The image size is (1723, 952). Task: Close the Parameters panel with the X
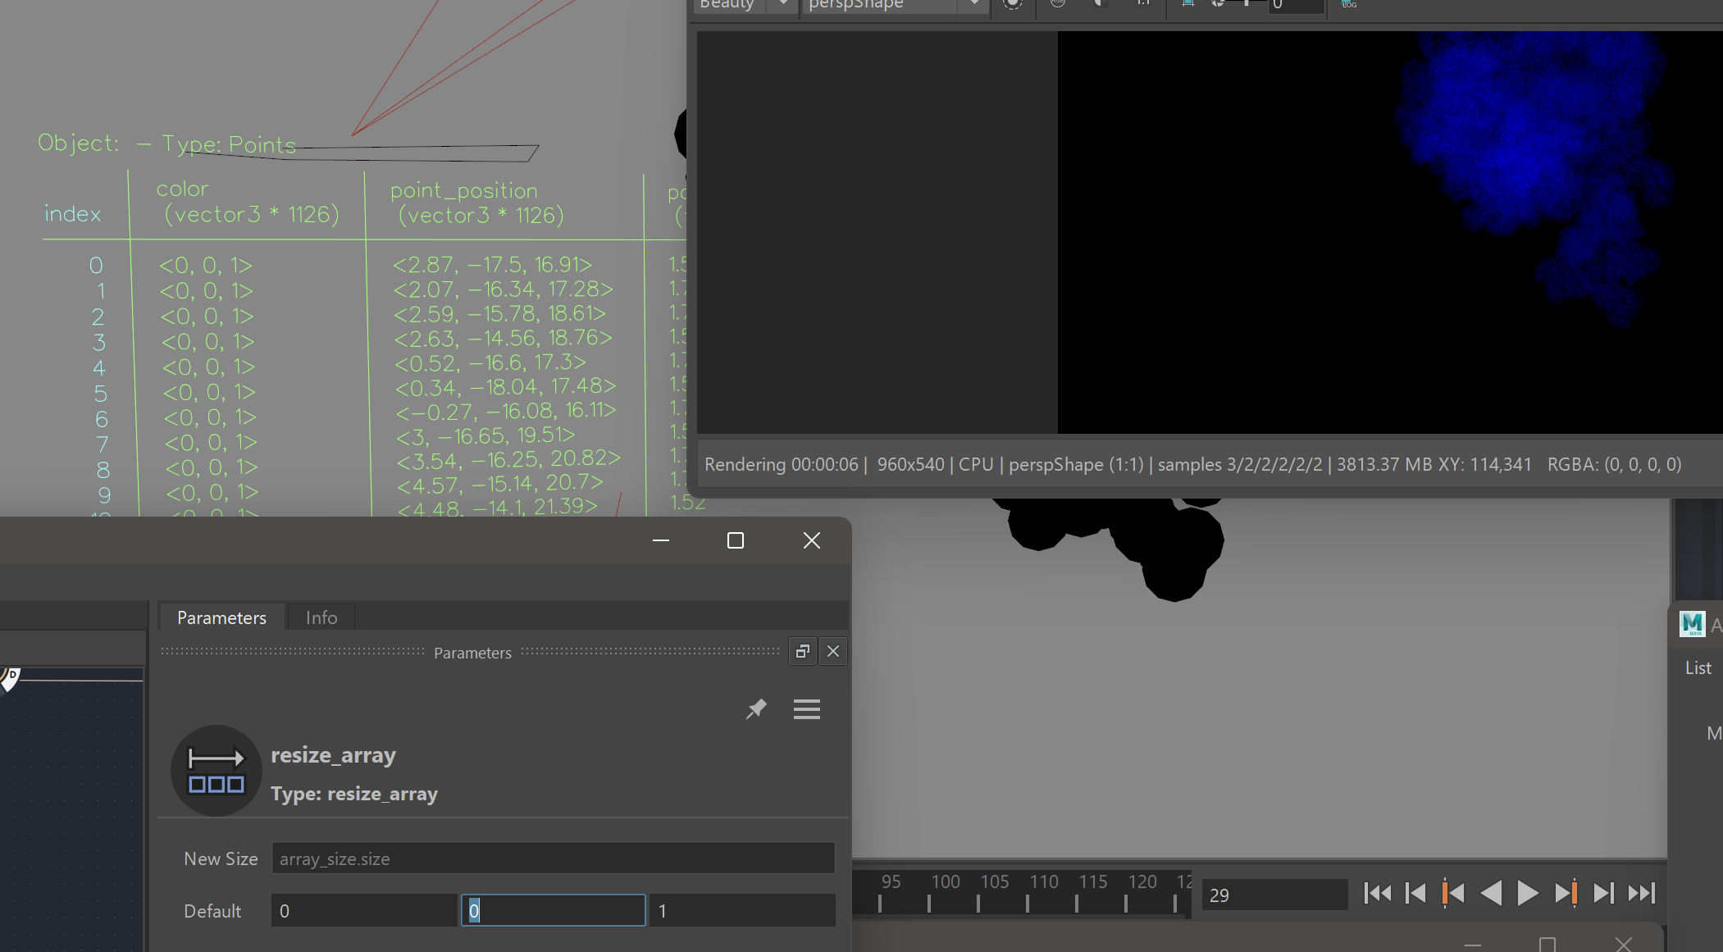tap(832, 650)
